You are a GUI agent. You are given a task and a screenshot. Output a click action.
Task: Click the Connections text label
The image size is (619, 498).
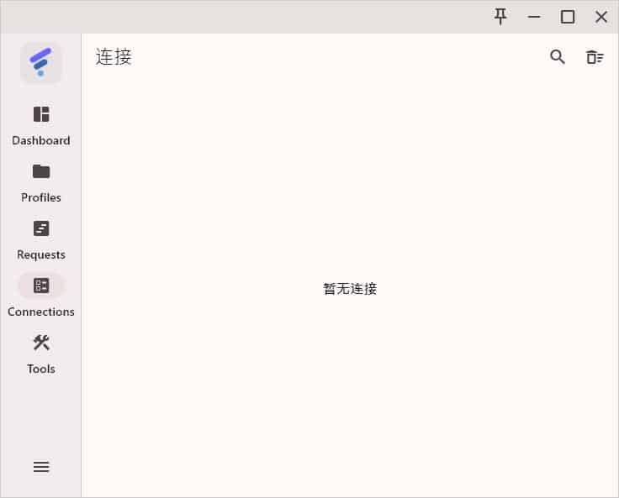point(41,312)
